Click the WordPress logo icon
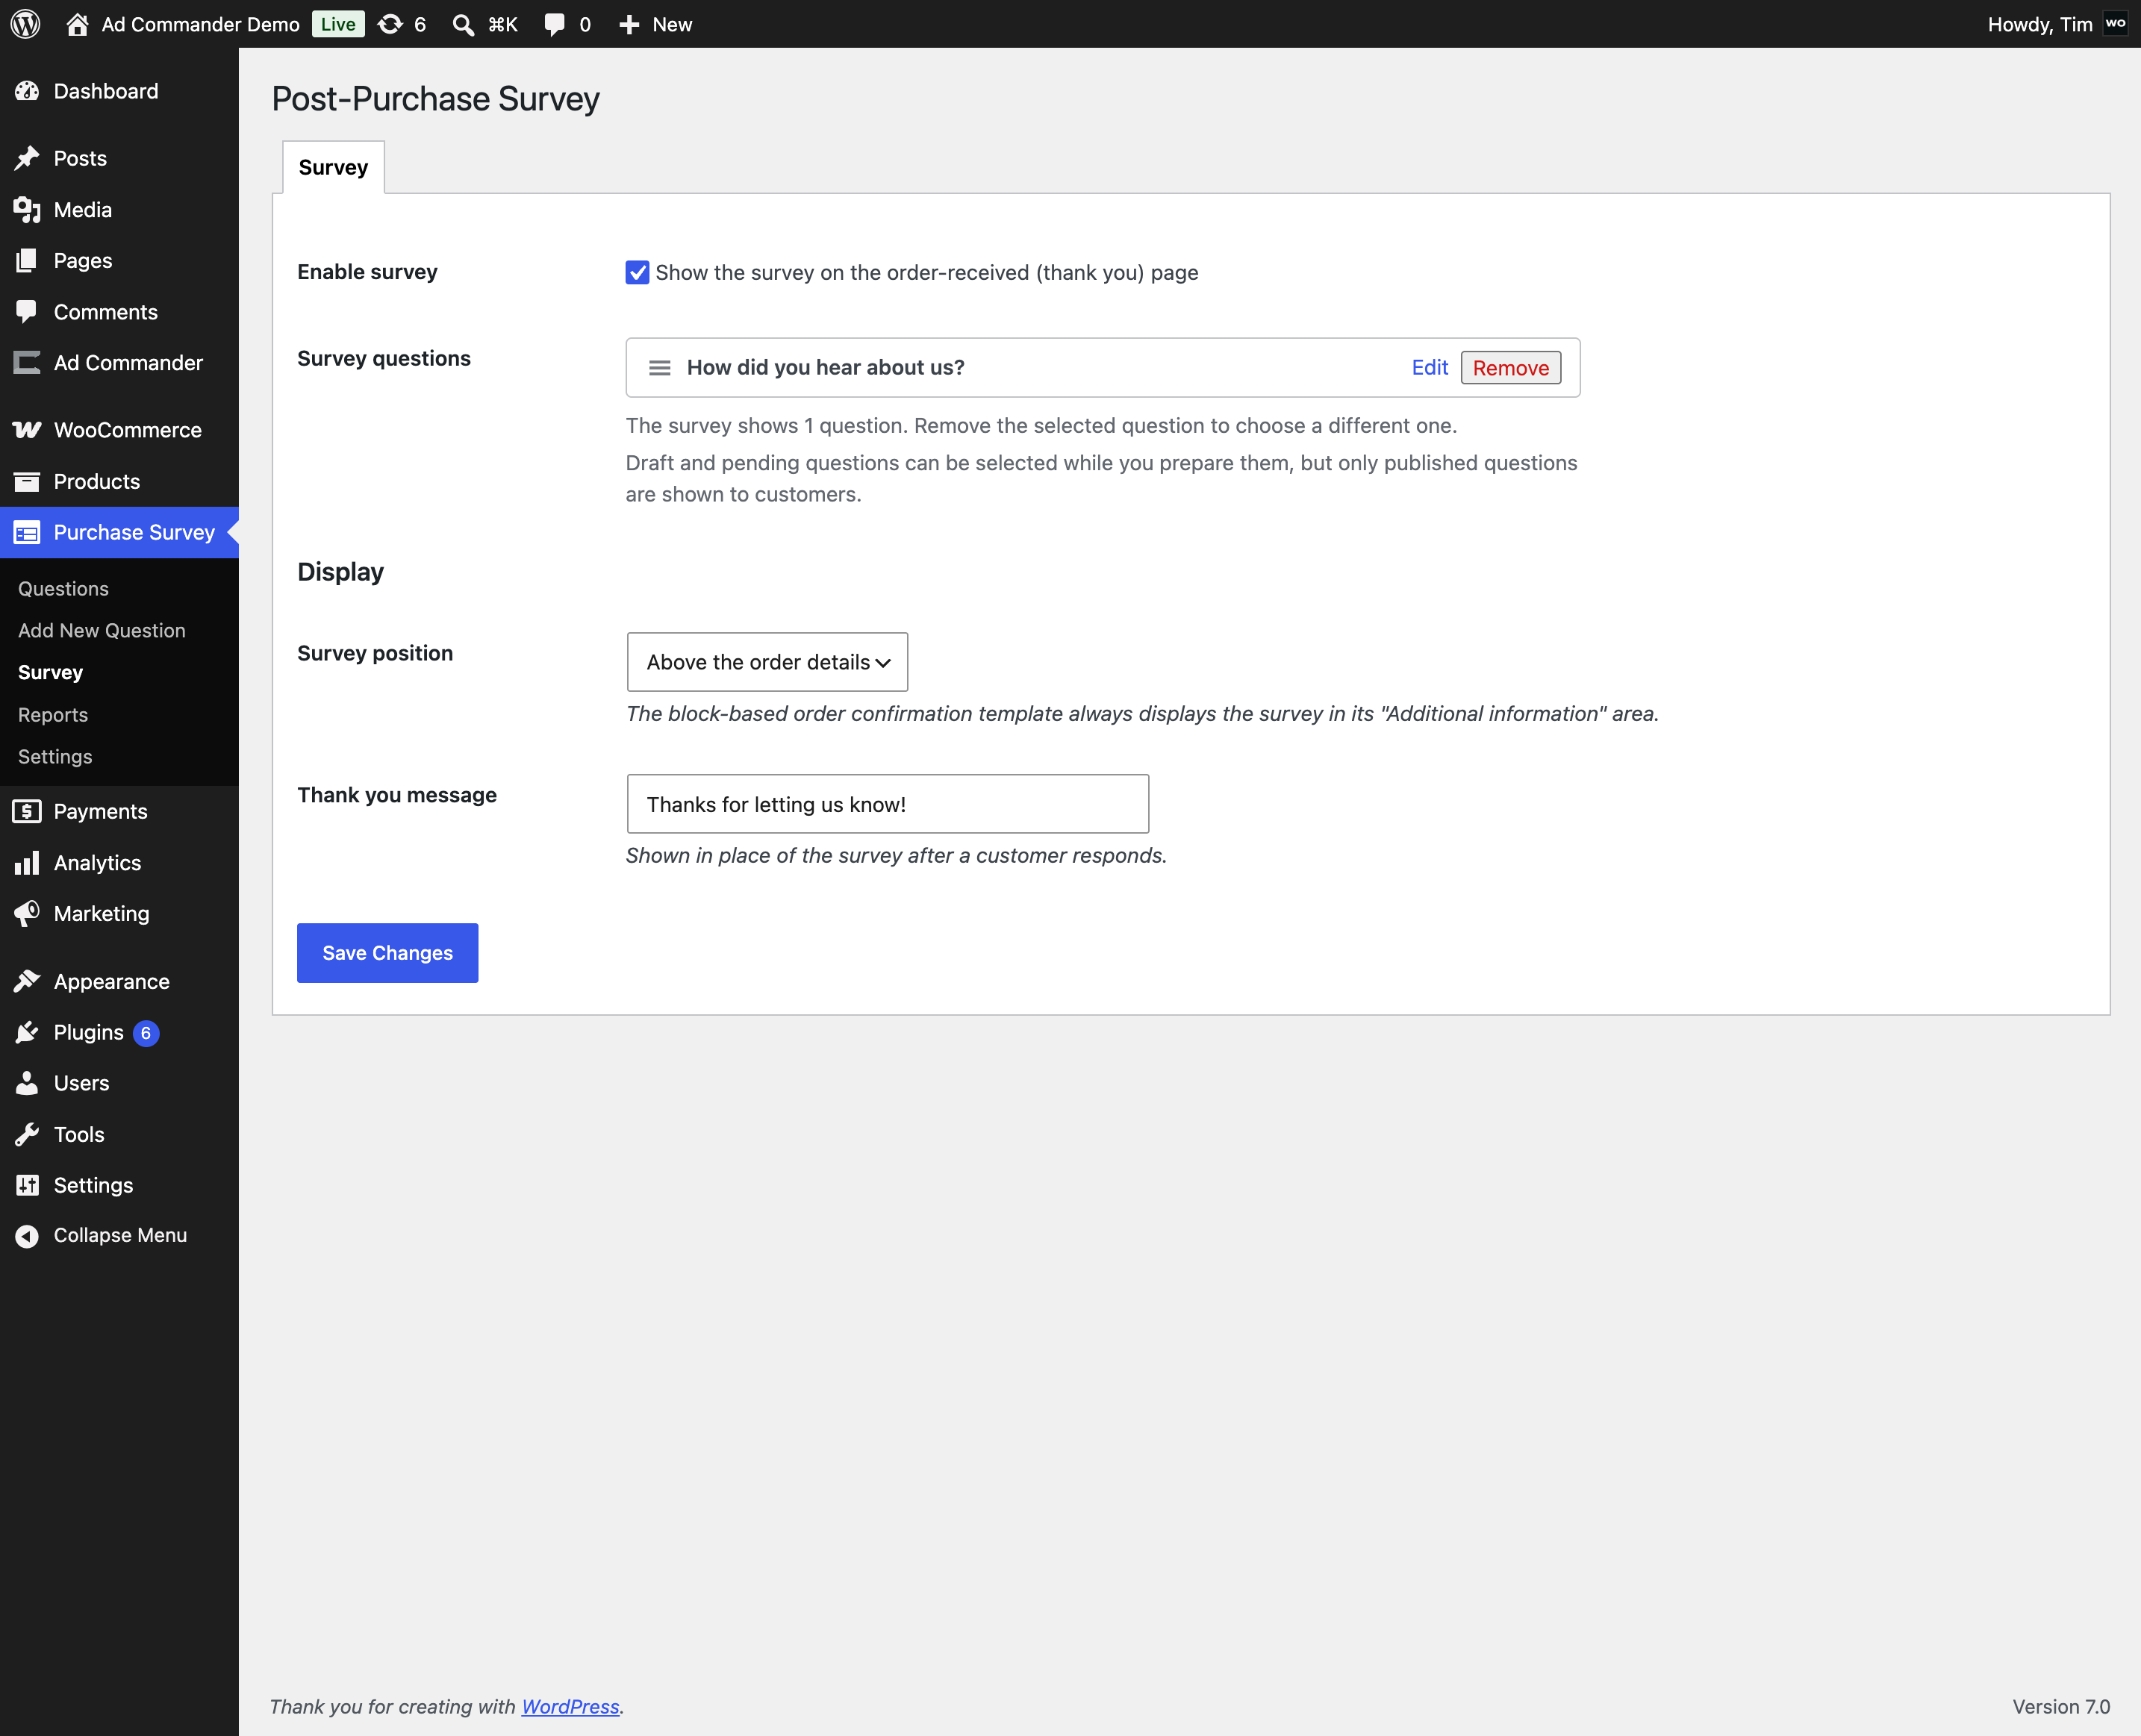2141x1736 pixels. pyautogui.click(x=25, y=24)
